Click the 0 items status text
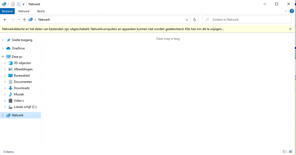 coord(9,152)
